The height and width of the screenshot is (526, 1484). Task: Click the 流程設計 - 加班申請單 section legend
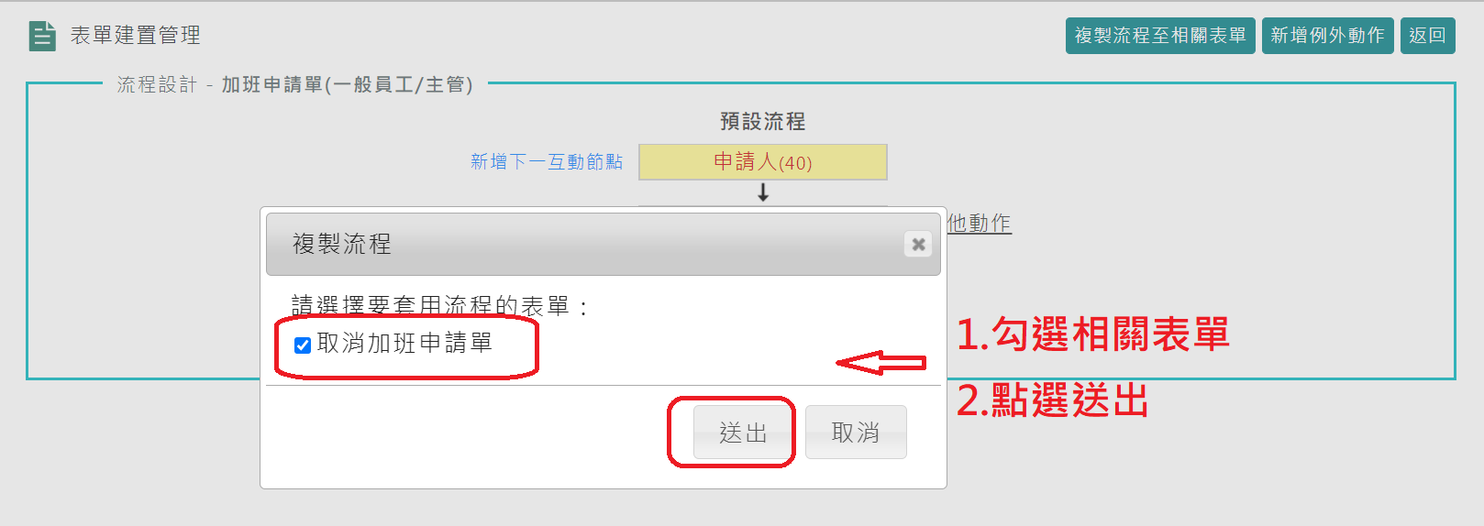[295, 84]
